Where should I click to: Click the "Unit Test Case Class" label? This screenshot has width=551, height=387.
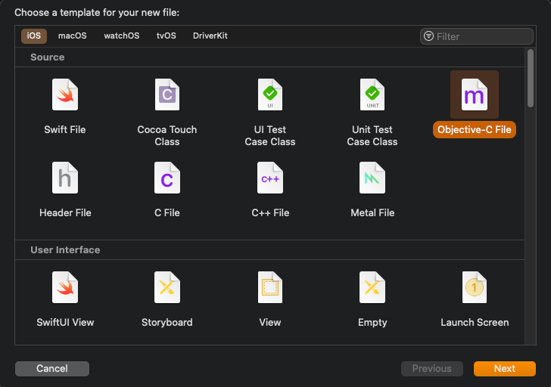click(372, 135)
